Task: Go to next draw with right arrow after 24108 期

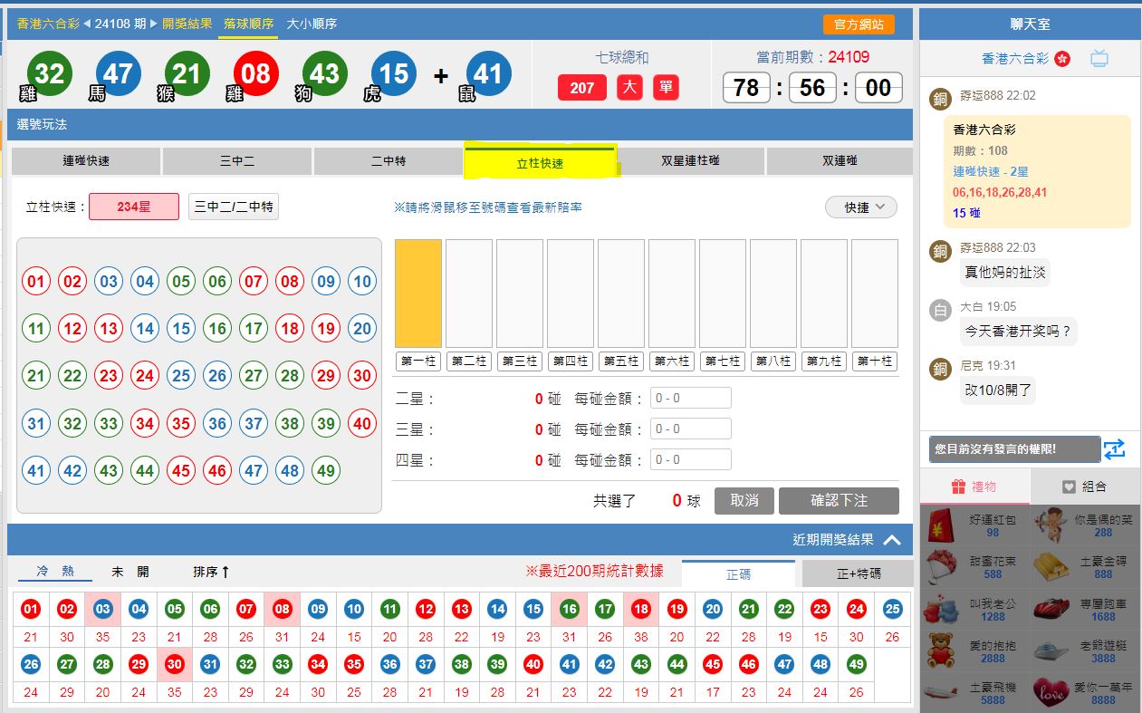Action: 153,24
